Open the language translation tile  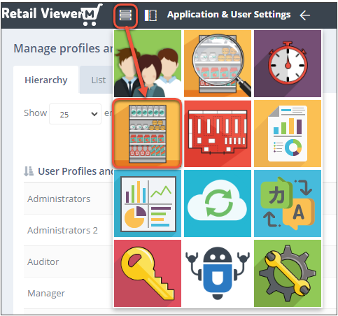click(288, 203)
